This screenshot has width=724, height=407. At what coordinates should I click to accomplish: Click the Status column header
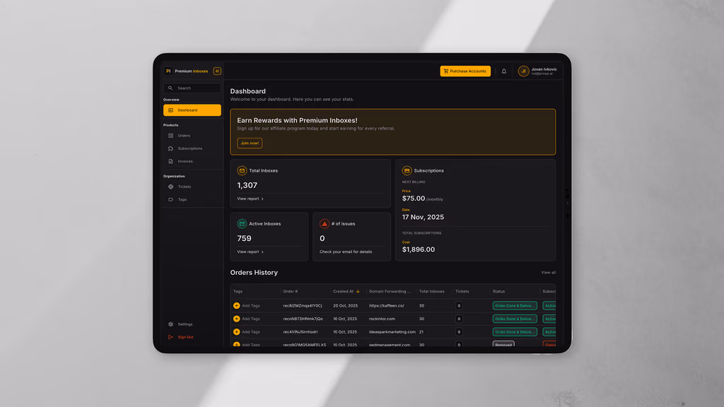click(x=498, y=291)
